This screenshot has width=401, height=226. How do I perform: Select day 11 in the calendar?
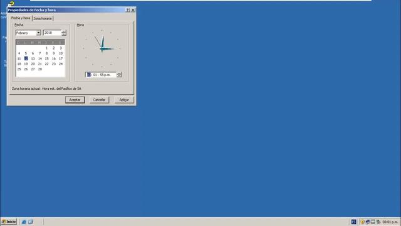click(x=19, y=58)
